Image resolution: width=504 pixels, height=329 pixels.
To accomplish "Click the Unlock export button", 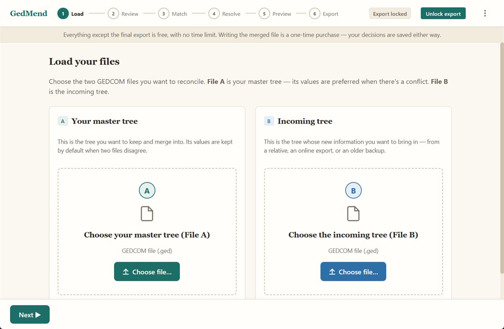I will coord(443,14).
